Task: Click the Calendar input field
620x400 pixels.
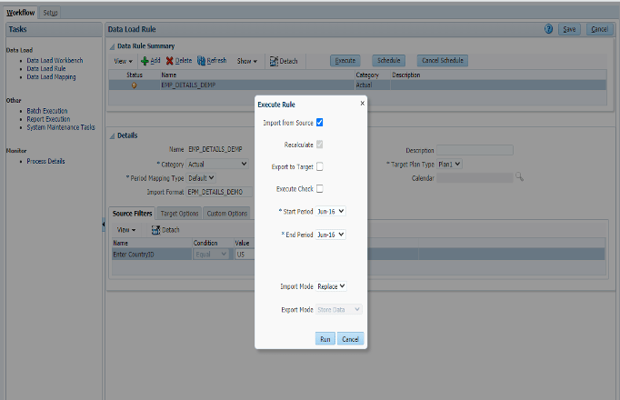Action: (x=475, y=178)
